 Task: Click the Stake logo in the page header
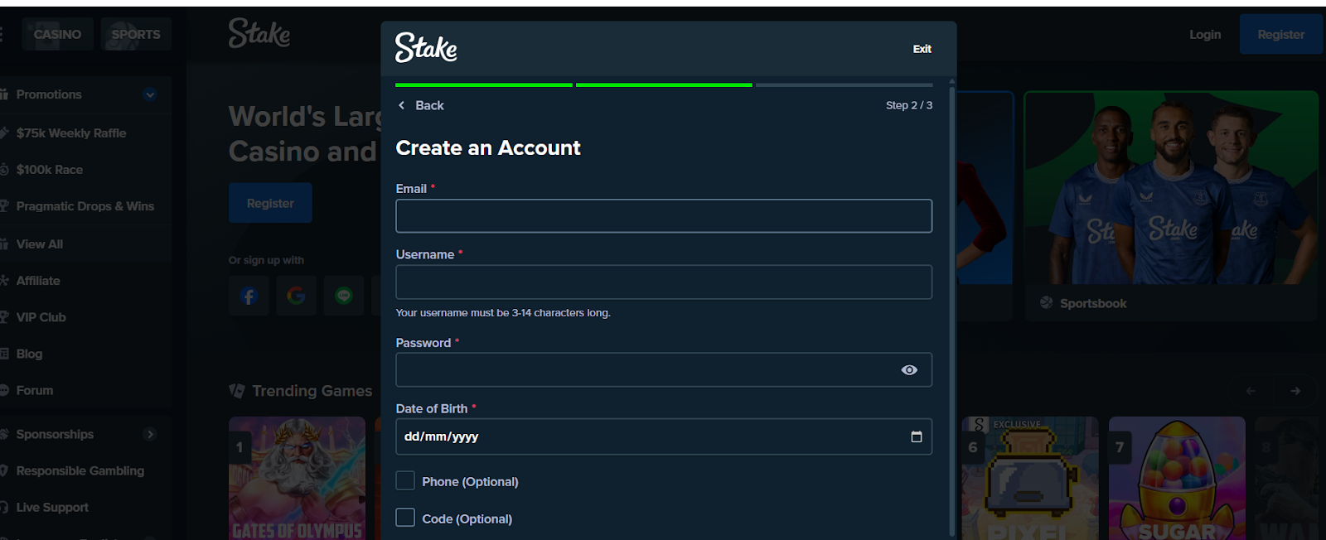pyautogui.click(x=259, y=34)
